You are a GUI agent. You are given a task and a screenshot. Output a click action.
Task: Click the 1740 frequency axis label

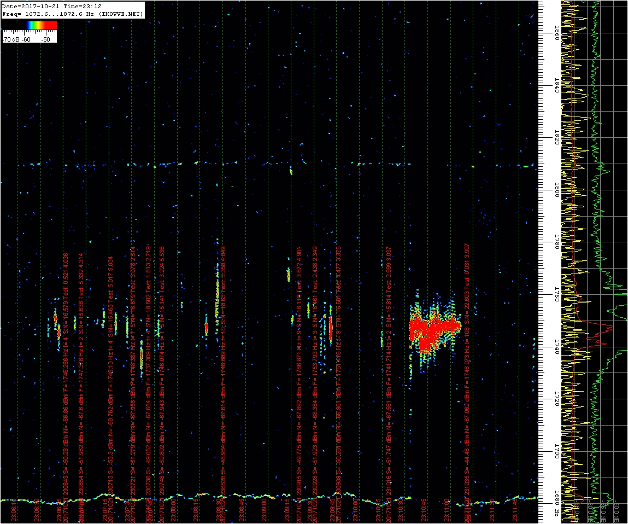556,347
